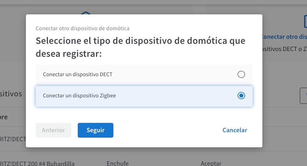The height and width of the screenshot is (166, 307).
Task: Select the partially hidden FRITZ!DECT row at left
Action: [x=13, y=139]
